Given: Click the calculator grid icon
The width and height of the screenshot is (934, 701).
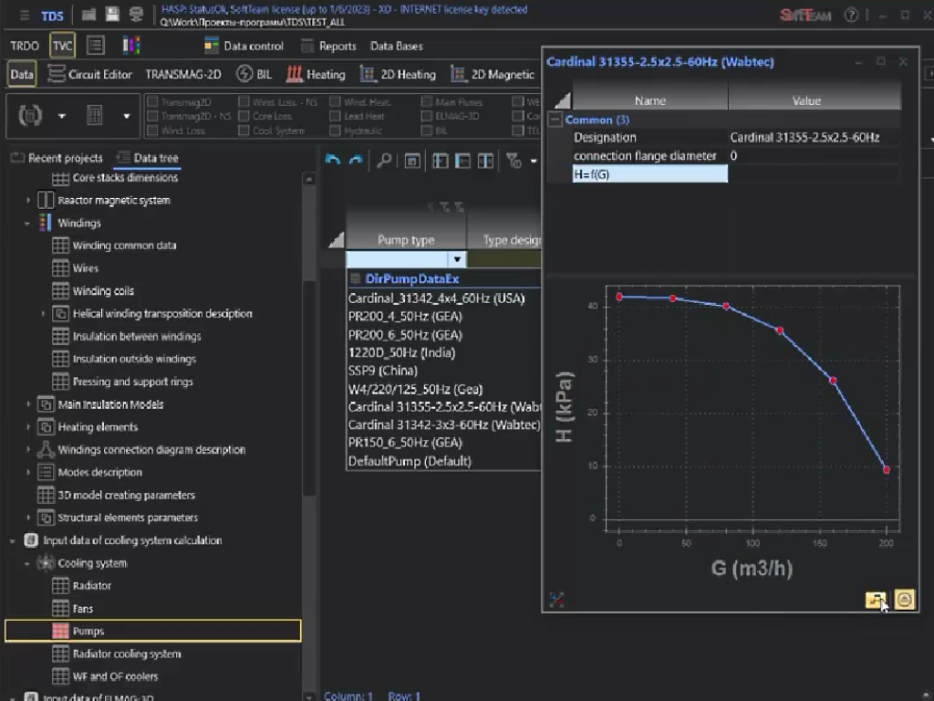Looking at the screenshot, I should (95, 115).
